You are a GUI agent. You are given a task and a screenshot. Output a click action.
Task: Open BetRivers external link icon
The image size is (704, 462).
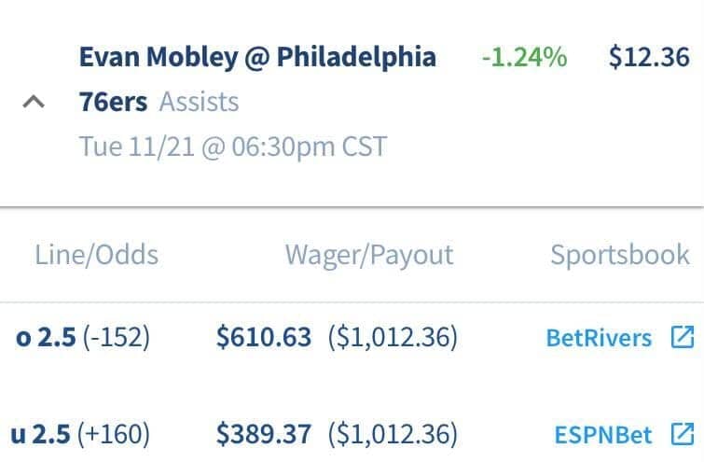(x=683, y=337)
